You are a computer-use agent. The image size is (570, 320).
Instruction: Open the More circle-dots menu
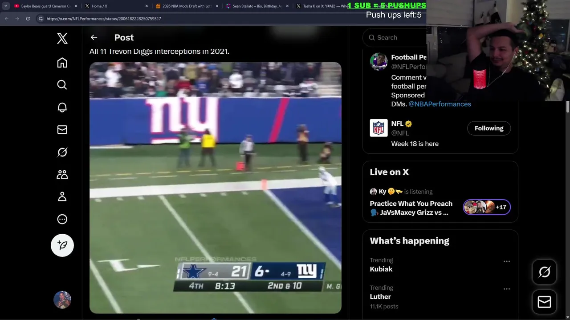62,219
